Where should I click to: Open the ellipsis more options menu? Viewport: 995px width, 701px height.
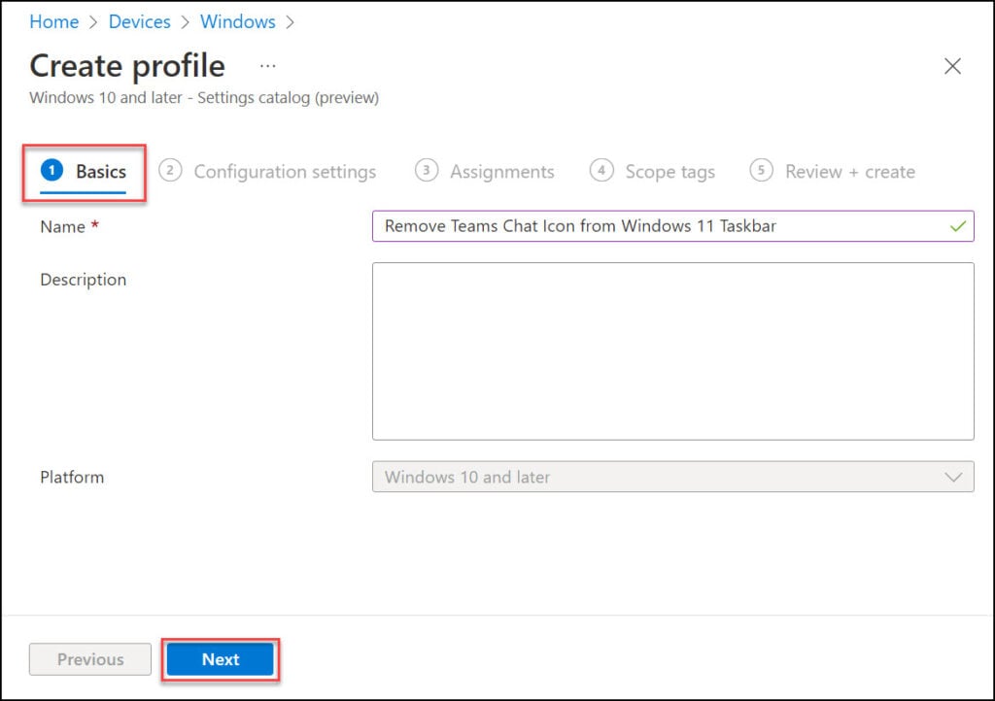click(x=268, y=66)
